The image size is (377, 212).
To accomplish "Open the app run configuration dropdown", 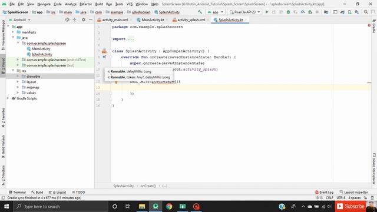I will pos(215,12).
